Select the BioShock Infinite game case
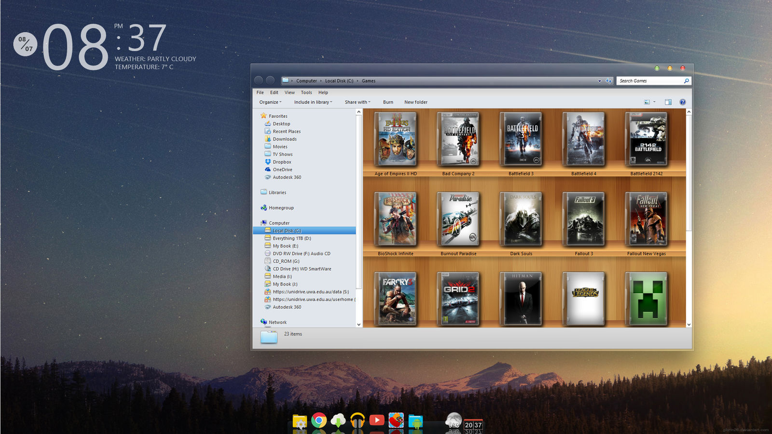 (x=396, y=219)
